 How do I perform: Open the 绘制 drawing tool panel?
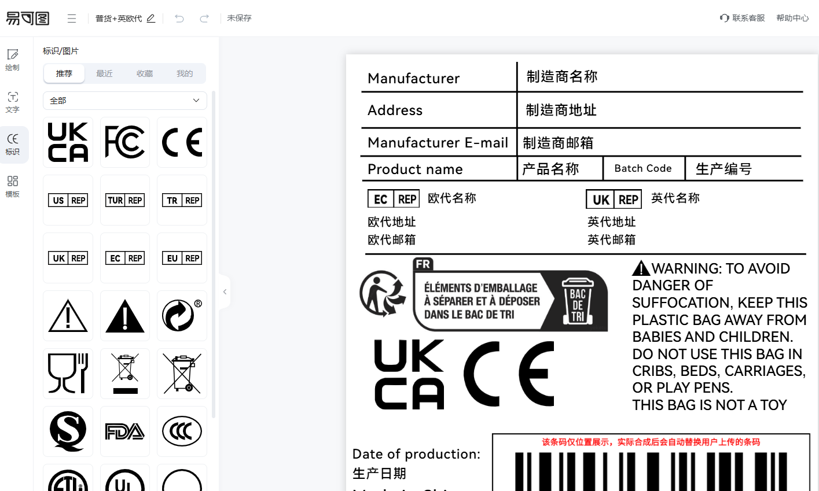pos(13,60)
